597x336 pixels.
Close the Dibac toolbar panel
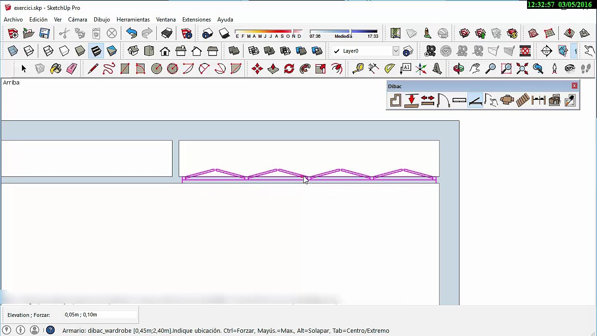click(574, 86)
